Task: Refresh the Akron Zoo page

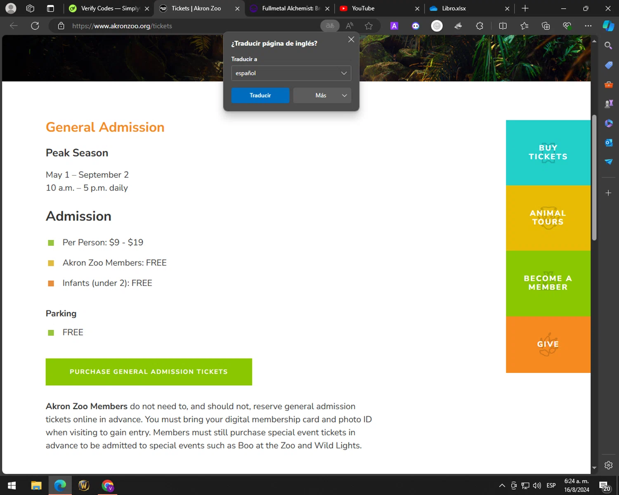Action: point(35,26)
